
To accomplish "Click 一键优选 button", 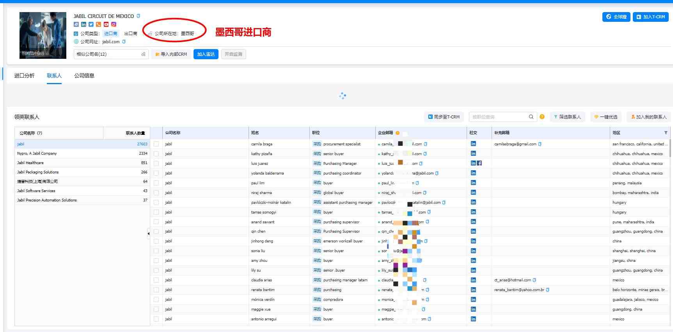I will 606,117.
